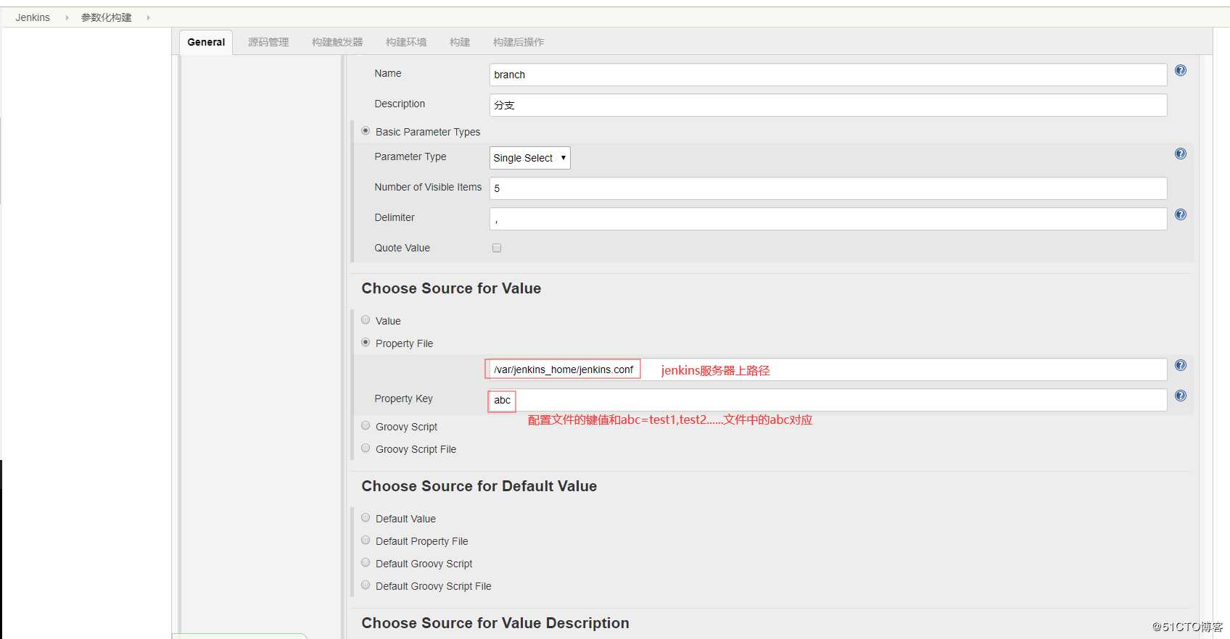
Task: Click the Delimiter label text
Action: coord(395,217)
